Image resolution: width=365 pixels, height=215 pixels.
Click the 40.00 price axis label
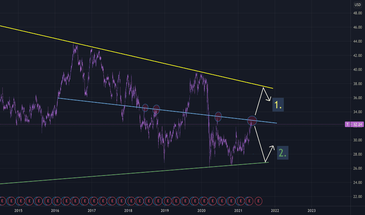pos(358,69)
